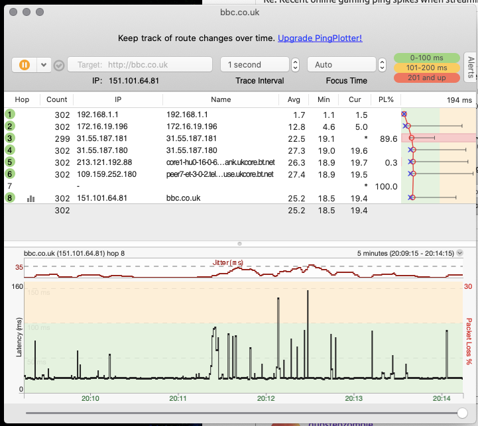Open the Focus Time combo box
The image size is (478, 426).
point(341,65)
